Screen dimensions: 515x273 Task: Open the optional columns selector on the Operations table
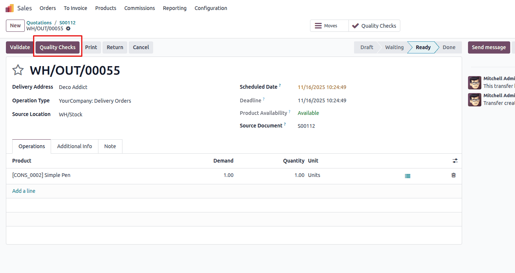pos(455,161)
